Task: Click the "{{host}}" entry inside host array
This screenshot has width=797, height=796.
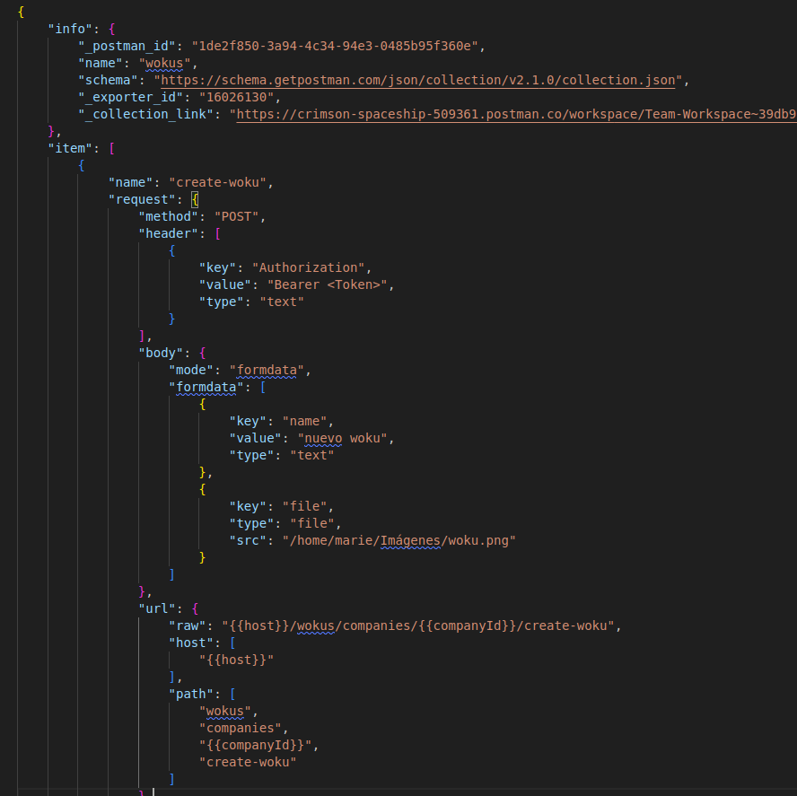Action: click(236, 660)
